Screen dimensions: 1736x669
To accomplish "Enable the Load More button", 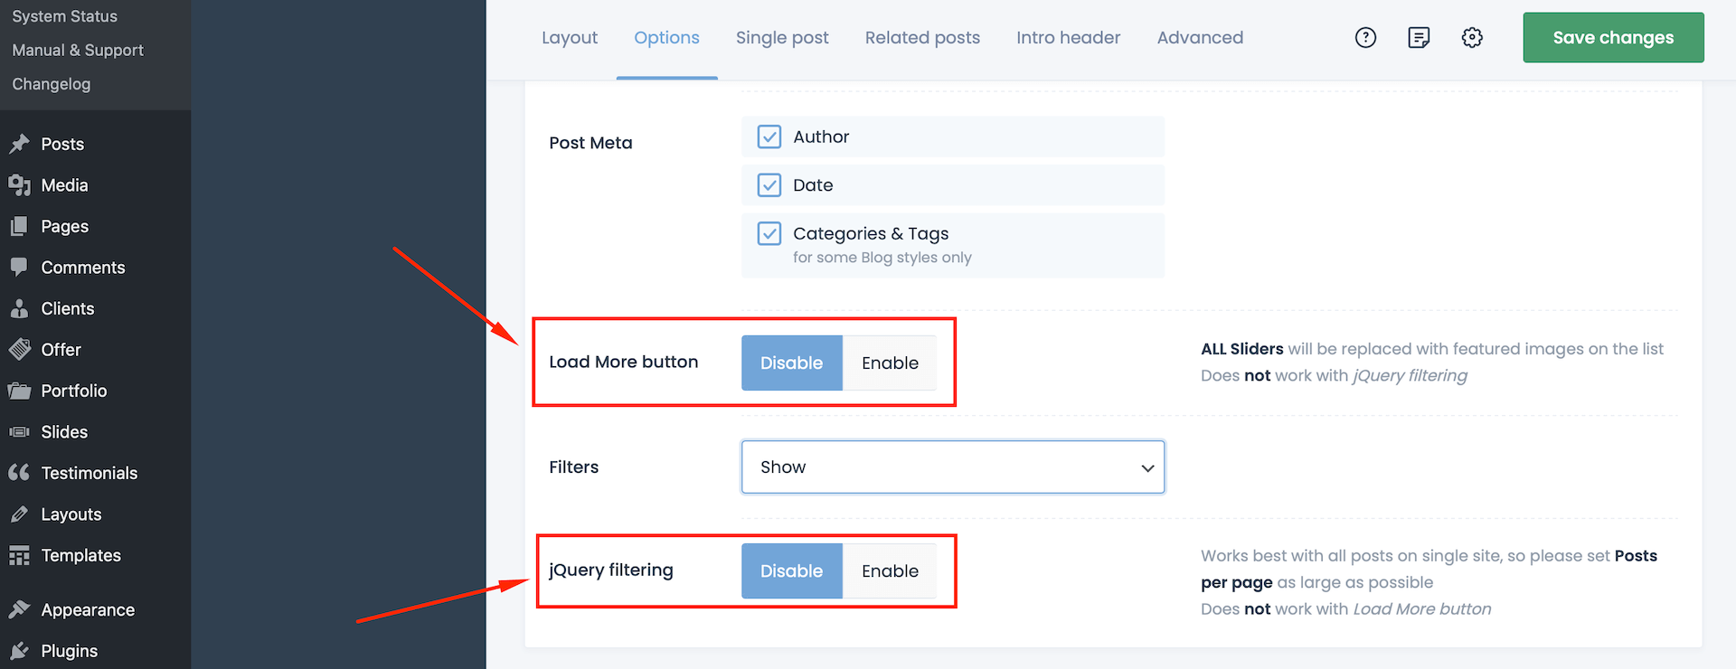I will click(x=890, y=363).
